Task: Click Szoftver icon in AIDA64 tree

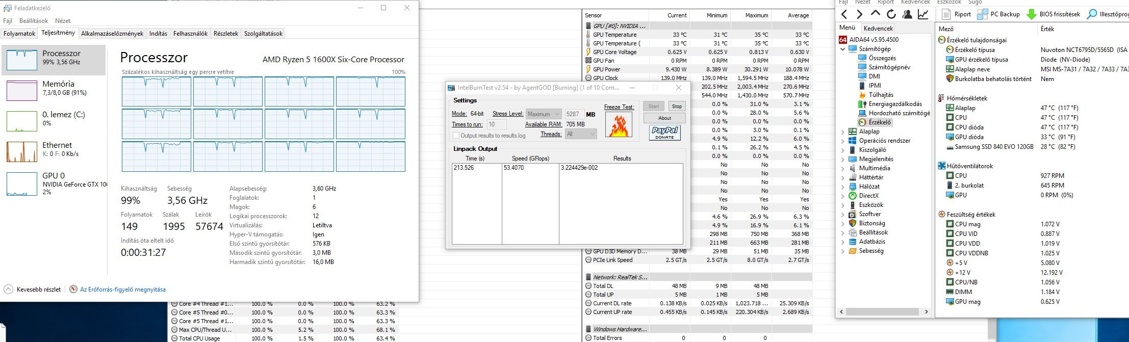Action: pos(853,214)
